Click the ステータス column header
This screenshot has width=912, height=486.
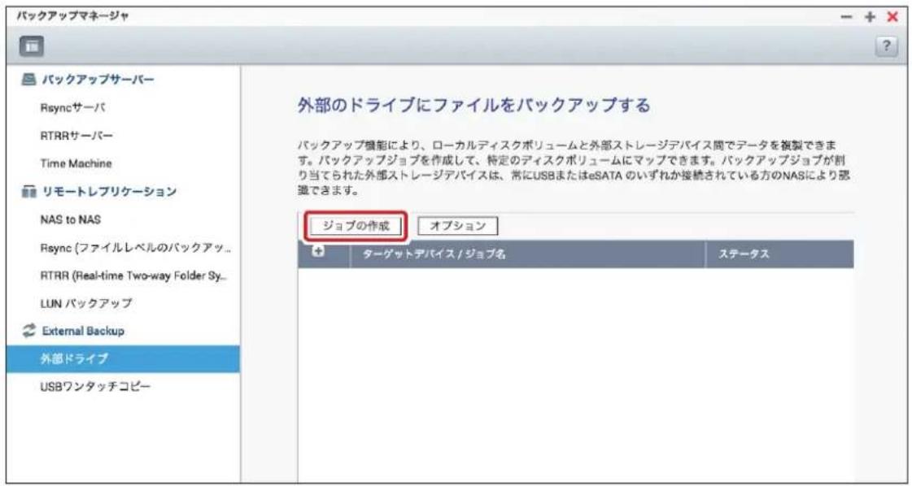click(744, 254)
